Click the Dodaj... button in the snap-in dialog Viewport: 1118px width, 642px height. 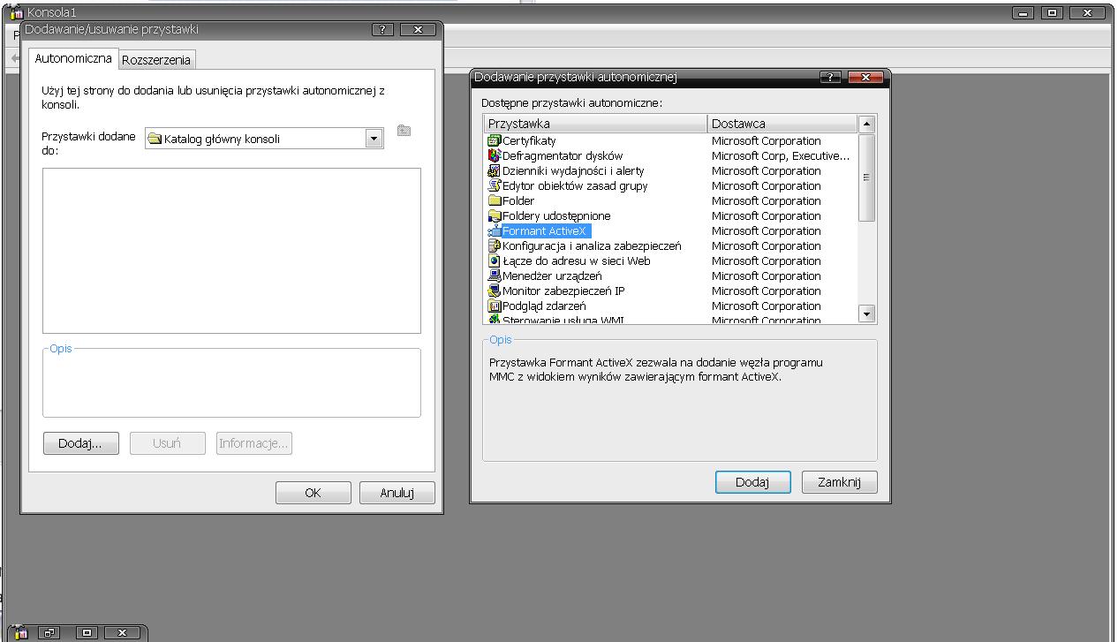(x=80, y=443)
